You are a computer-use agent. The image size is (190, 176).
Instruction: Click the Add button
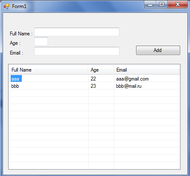158,50
